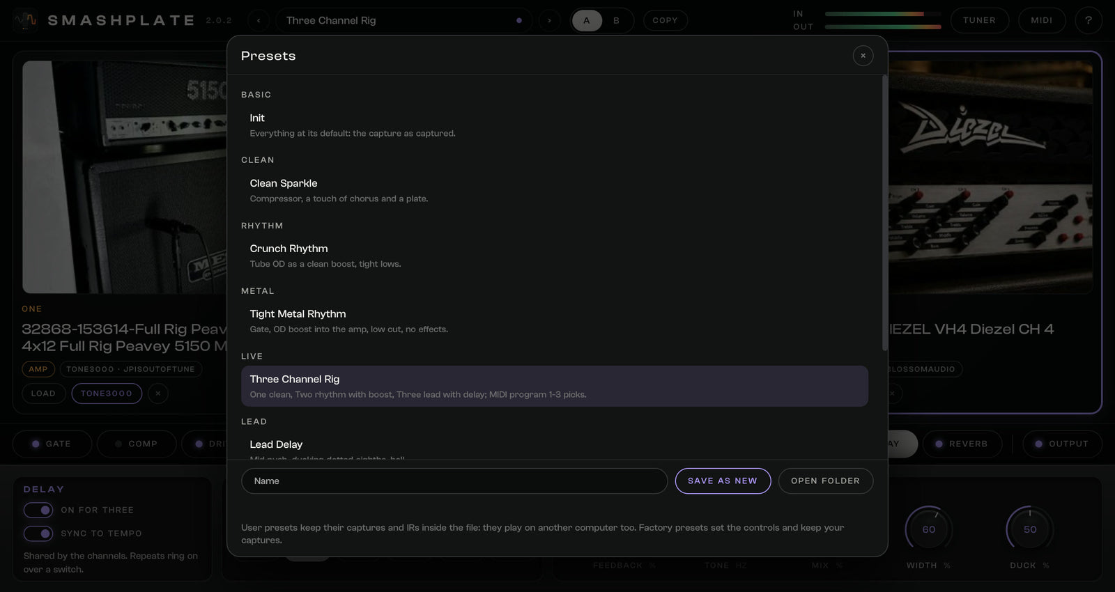Open the Output tab

click(1062, 444)
